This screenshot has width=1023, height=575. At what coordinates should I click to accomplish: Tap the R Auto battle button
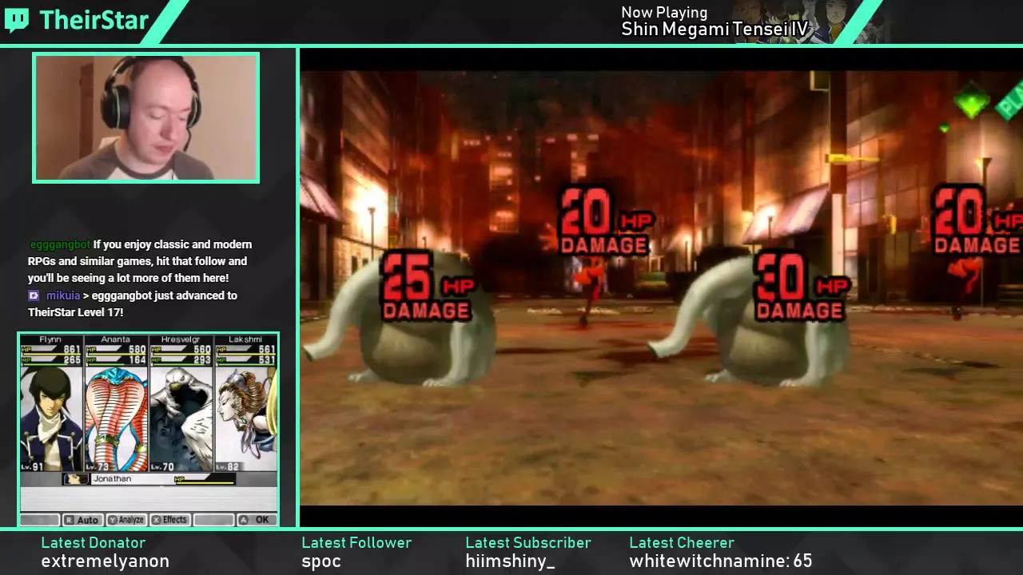pos(82,520)
